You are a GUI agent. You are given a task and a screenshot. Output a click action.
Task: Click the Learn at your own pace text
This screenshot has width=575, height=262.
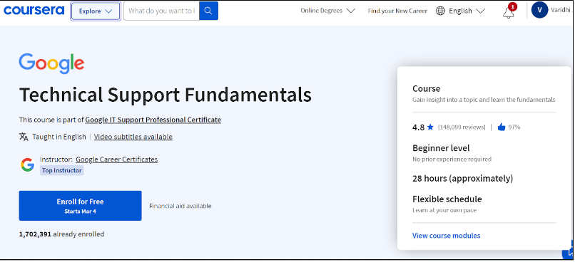[x=444, y=211]
